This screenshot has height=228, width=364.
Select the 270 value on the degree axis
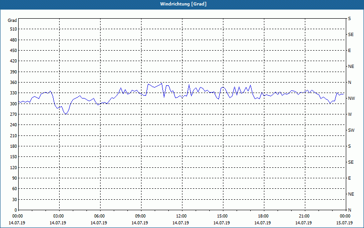[14, 114]
